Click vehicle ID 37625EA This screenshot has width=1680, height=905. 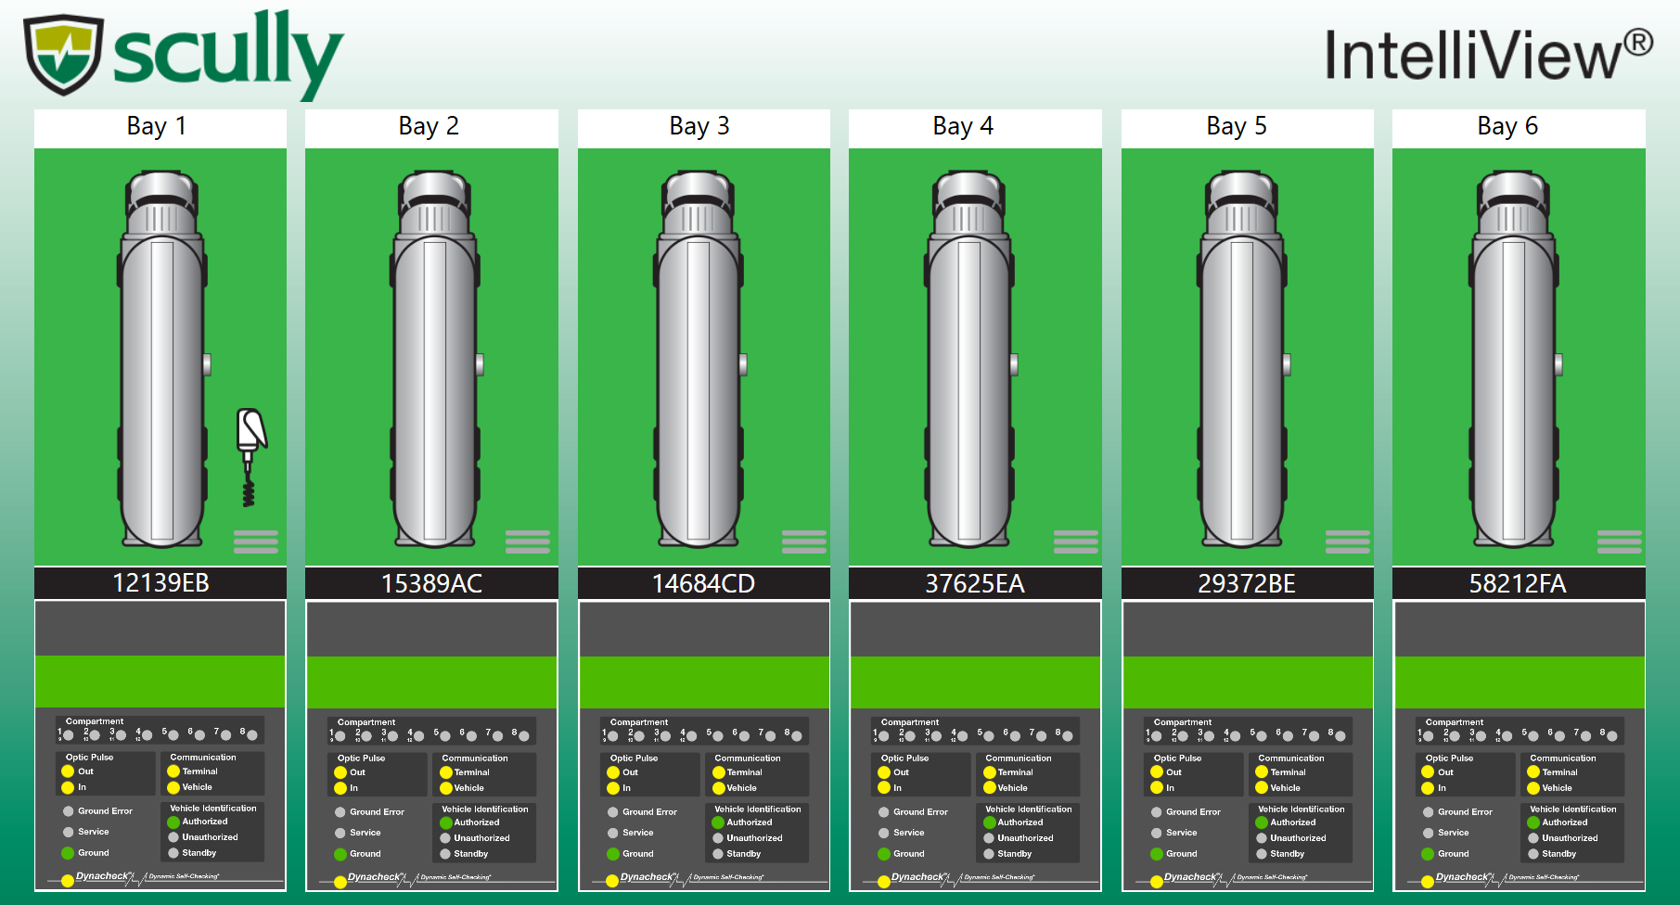(975, 583)
